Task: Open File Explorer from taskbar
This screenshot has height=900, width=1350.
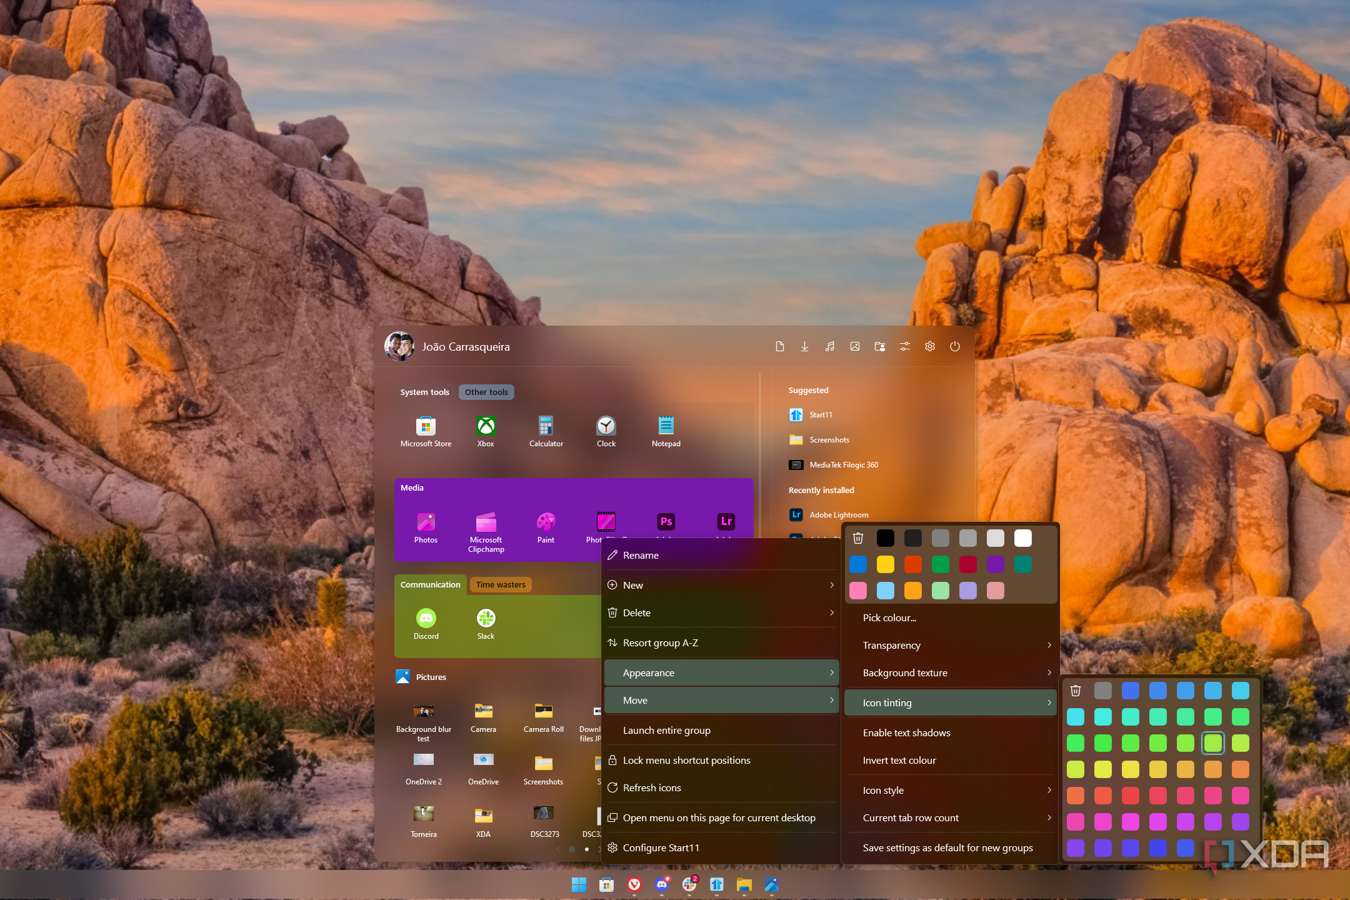Action: pyautogui.click(x=744, y=884)
